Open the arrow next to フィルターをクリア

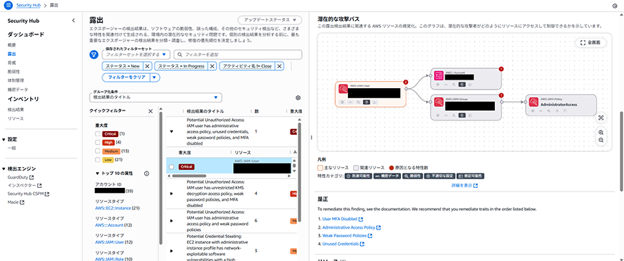[x=155, y=77]
